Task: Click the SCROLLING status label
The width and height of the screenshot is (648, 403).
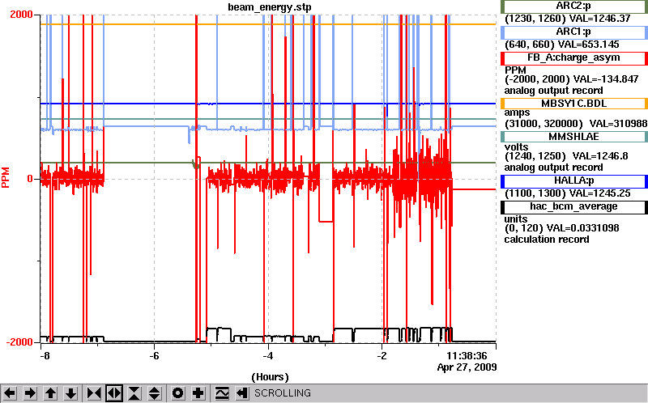Action: [282, 393]
